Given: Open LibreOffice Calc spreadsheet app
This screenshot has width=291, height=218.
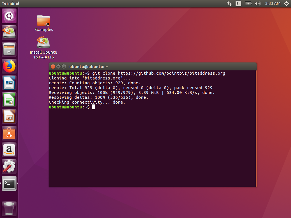Looking at the screenshot, I should tap(9, 100).
